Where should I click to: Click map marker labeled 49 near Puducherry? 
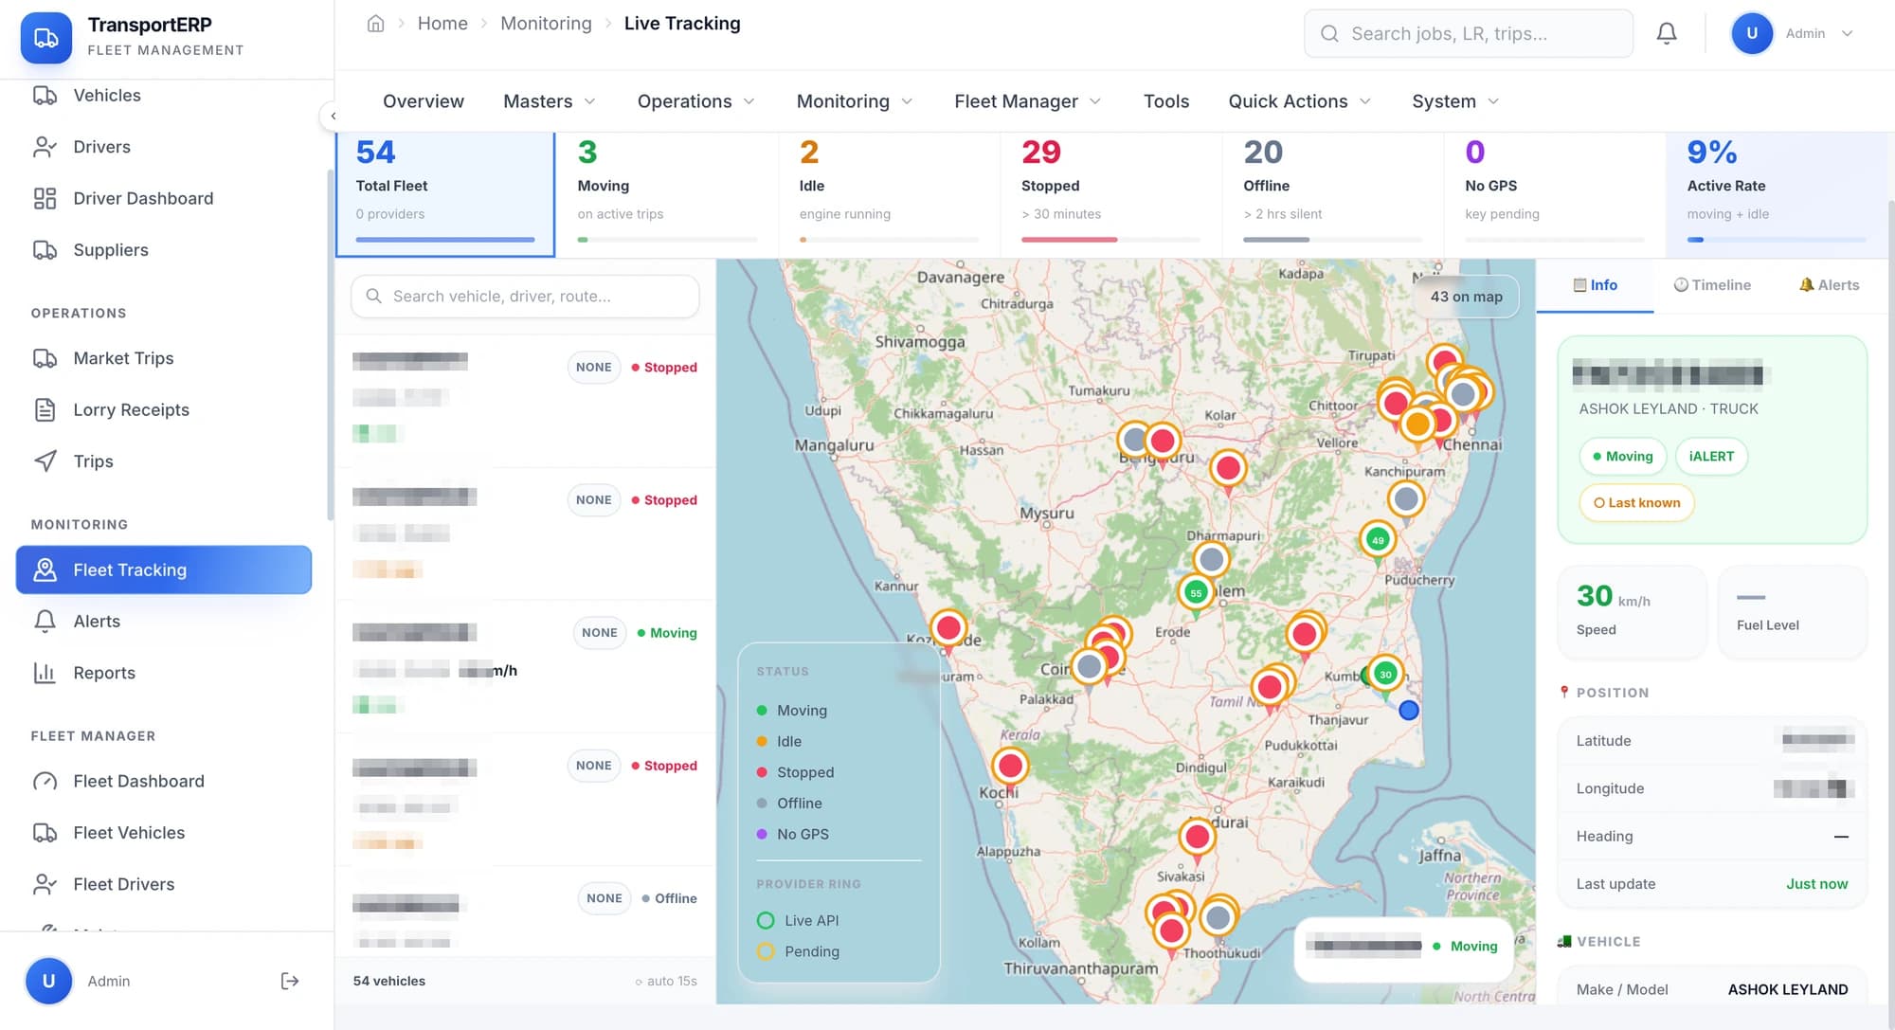[x=1378, y=540]
